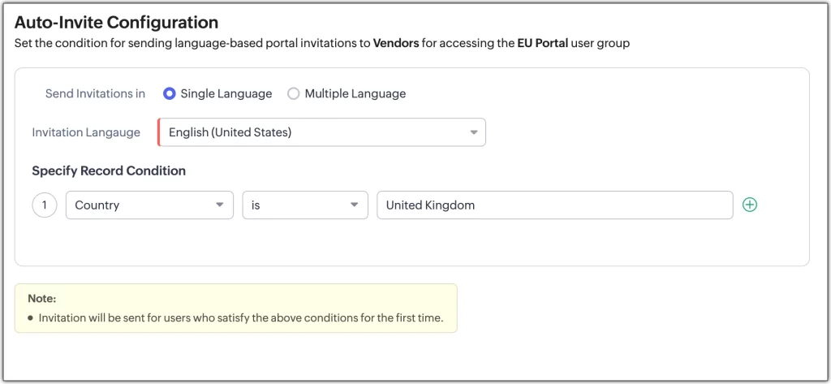Screen dimensions: 831x384
Task: Choose the Multiple Language radio option
Action: (294, 93)
